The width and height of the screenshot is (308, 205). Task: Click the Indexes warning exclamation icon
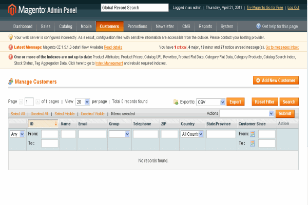(11, 57)
